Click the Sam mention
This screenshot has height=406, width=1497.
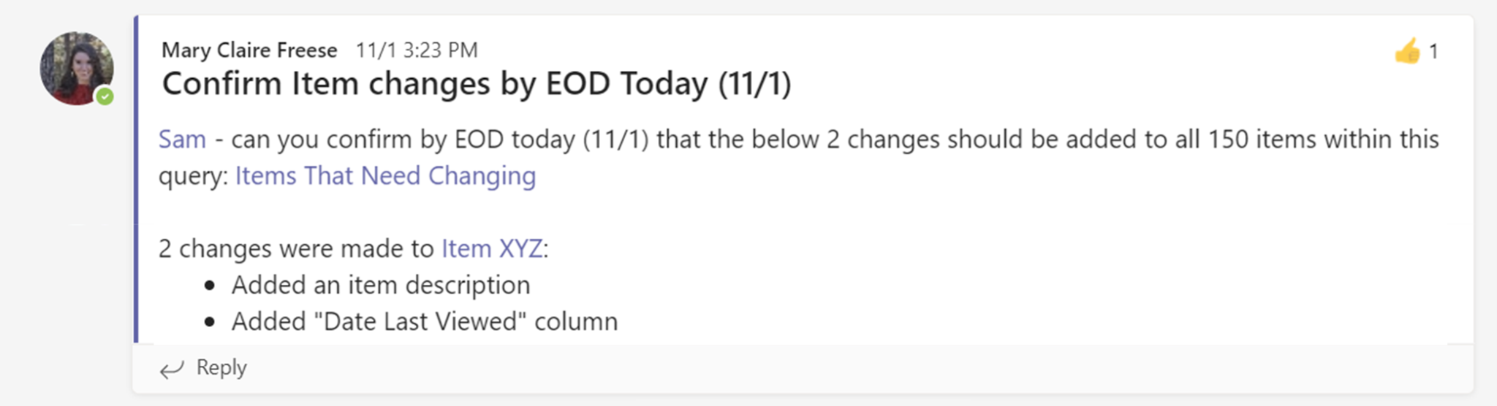[x=182, y=139]
